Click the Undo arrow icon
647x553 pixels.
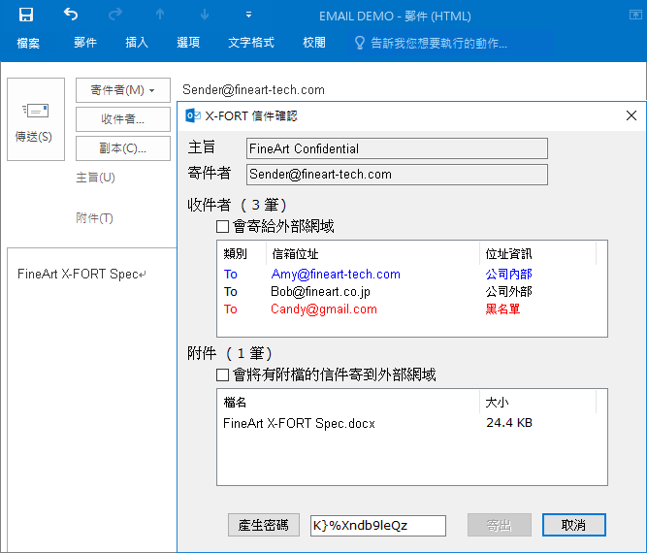(x=71, y=15)
